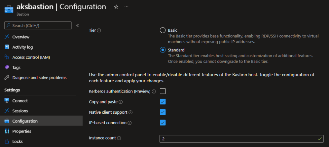Collapse the sidebar with the double chevron

point(78,25)
